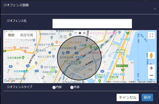Viewport: 159px width, 104px height.
Task: Zoom in the map with plus button
Action: 151,68
